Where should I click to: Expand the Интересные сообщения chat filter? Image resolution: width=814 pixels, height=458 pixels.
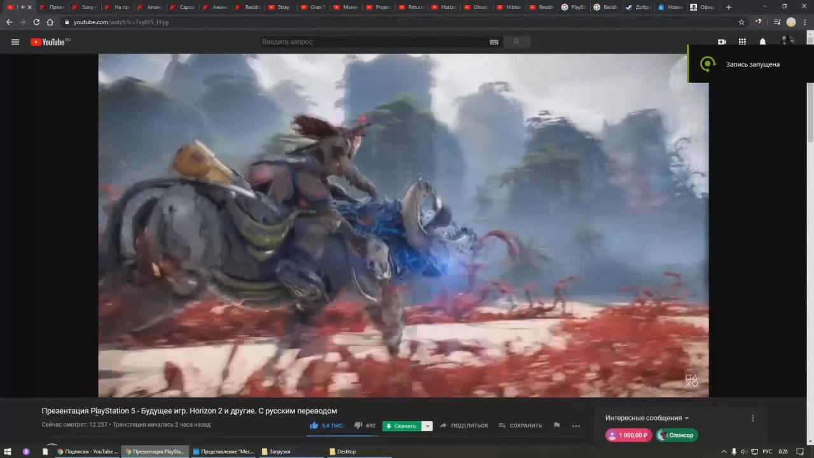pyautogui.click(x=647, y=418)
